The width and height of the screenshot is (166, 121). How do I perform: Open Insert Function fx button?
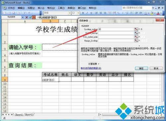click(34, 17)
